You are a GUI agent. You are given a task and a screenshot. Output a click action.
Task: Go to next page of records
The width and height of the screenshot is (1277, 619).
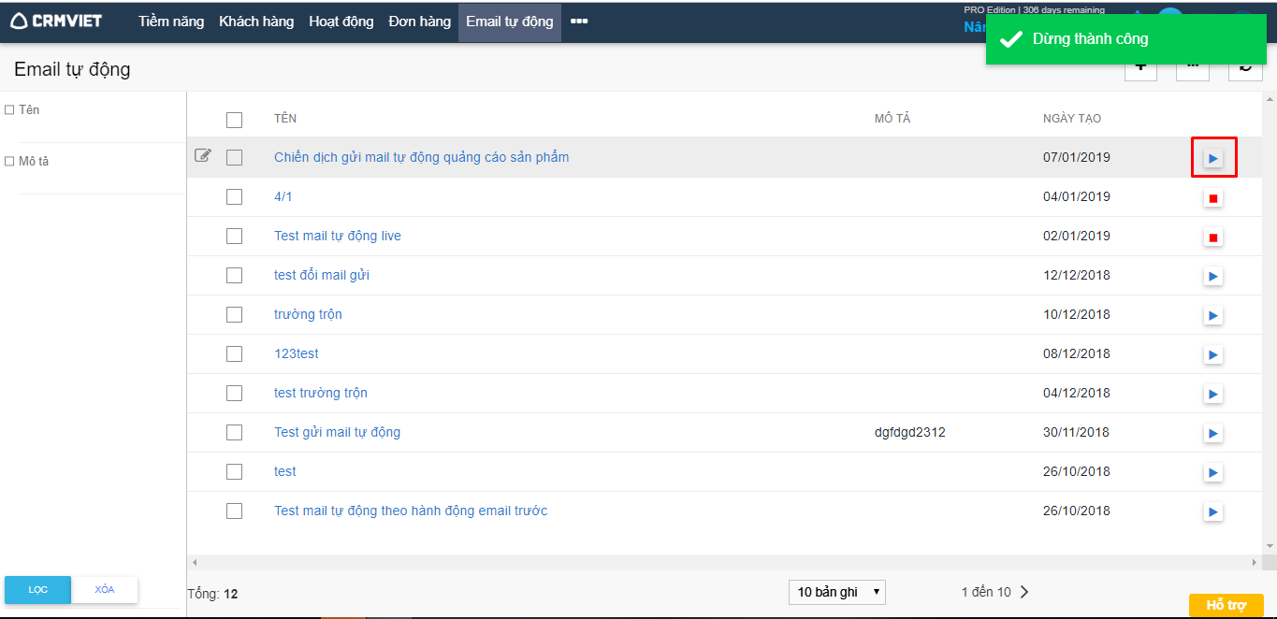click(x=1024, y=592)
